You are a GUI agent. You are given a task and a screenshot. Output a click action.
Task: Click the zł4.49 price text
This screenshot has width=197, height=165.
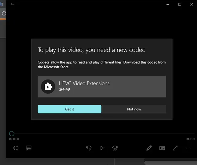[x=65, y=89]
